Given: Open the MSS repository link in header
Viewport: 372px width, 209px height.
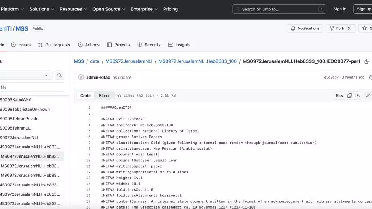Looking at the screenshot, I should pos(22,29).
